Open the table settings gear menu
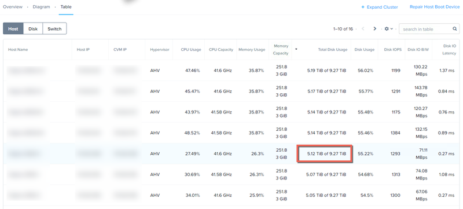Viewport: 463px width, 209px height. (388, 28)
